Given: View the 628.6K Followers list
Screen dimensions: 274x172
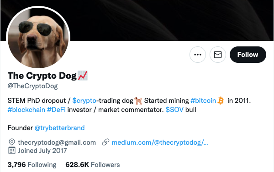Looking at the screenshot, I should [93, 165].
